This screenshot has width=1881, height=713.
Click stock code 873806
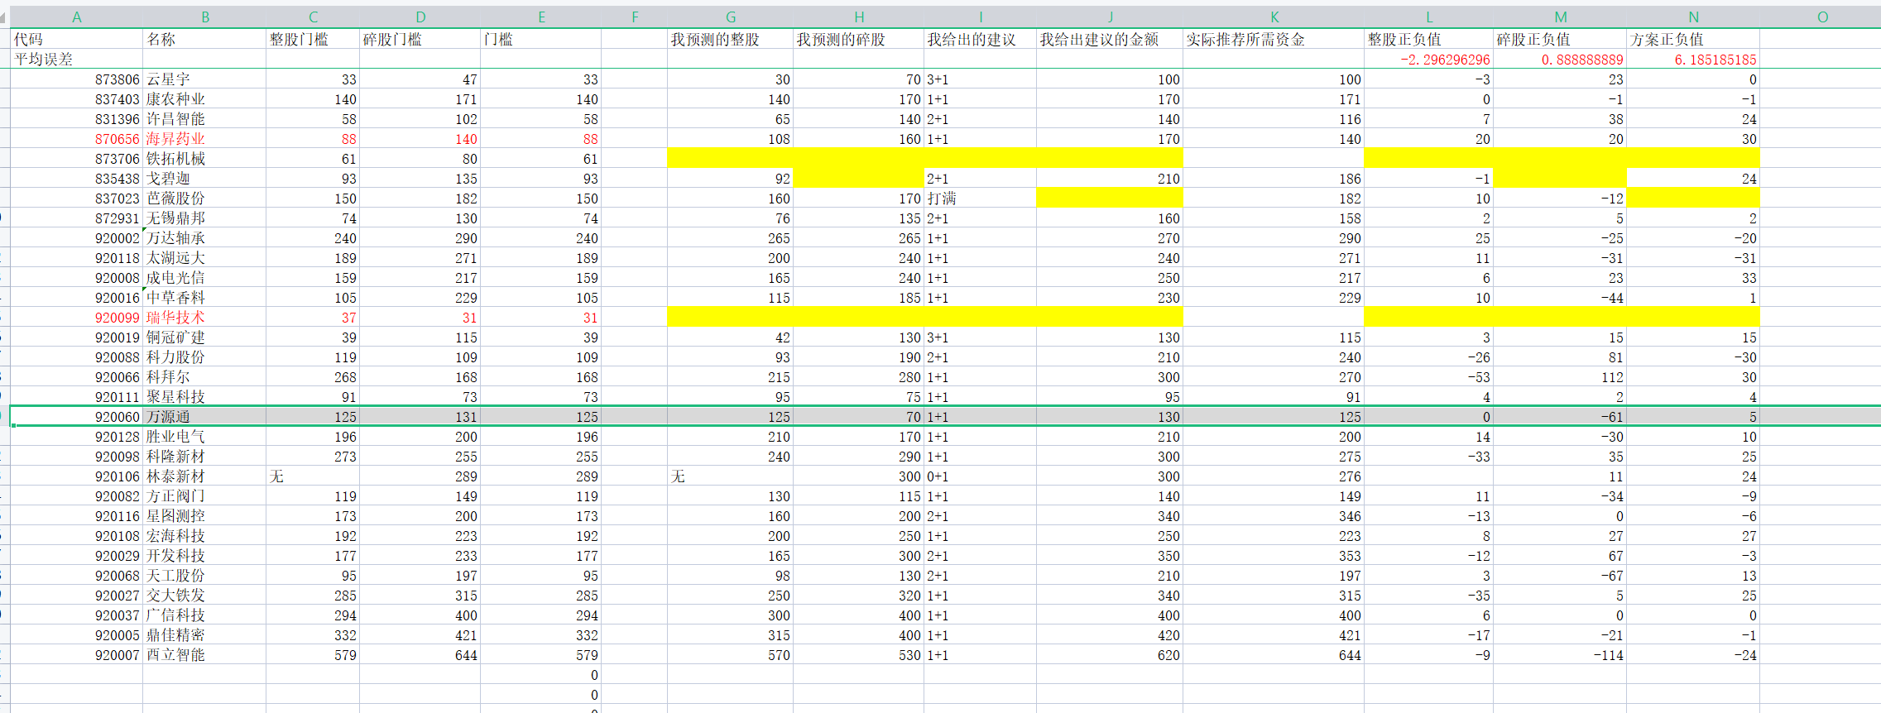coord(76,79)
